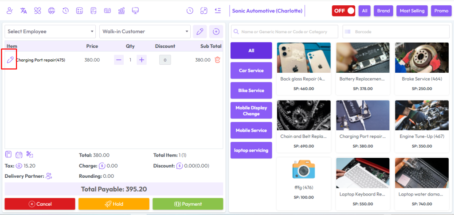Screen dimensions: 454x215
Task: Add Laptop Keyboard Replacement product
Action: pyautogui.click(x=363, y=184)
